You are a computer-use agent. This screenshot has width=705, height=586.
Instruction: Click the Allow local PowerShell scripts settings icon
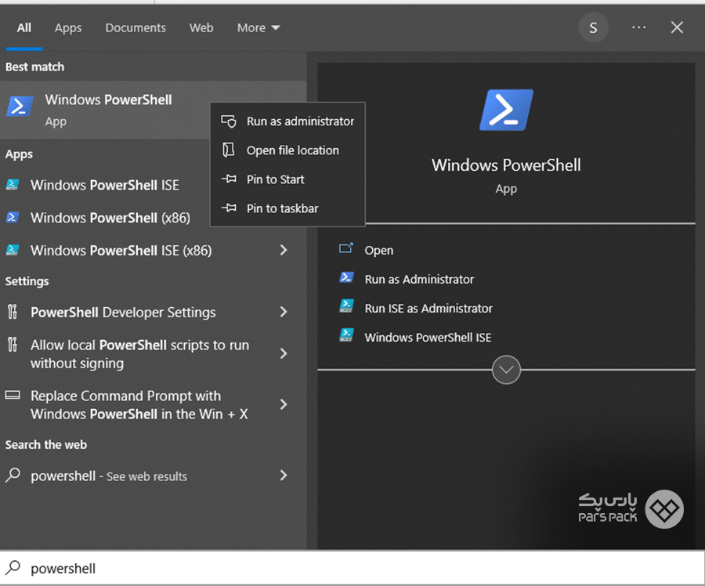tap(12, 345)
